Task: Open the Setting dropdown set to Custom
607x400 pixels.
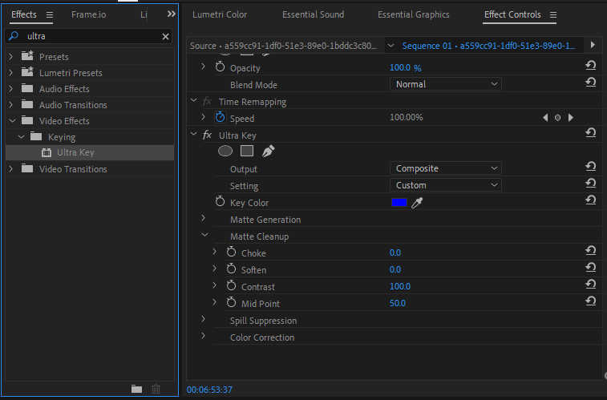Action: coord(446,185)
